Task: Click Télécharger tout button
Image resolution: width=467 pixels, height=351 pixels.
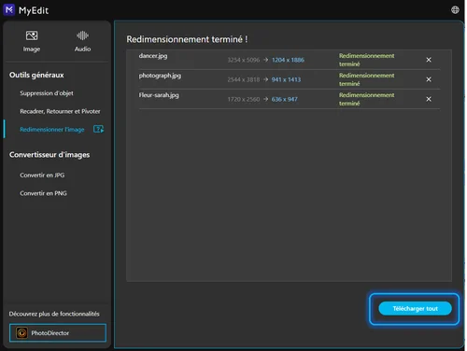Action: 415,308
